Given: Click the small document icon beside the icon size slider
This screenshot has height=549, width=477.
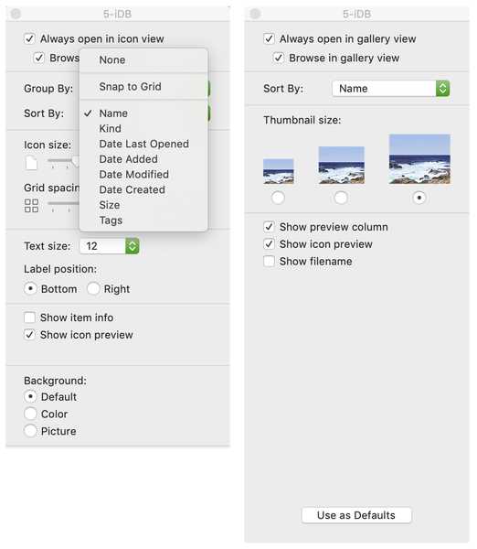Looking at the screenshot, I should tap(31, 163).
